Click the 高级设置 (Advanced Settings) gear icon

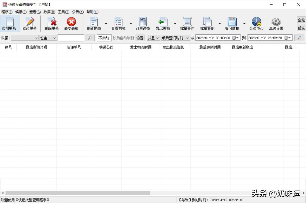pos(276,23)
